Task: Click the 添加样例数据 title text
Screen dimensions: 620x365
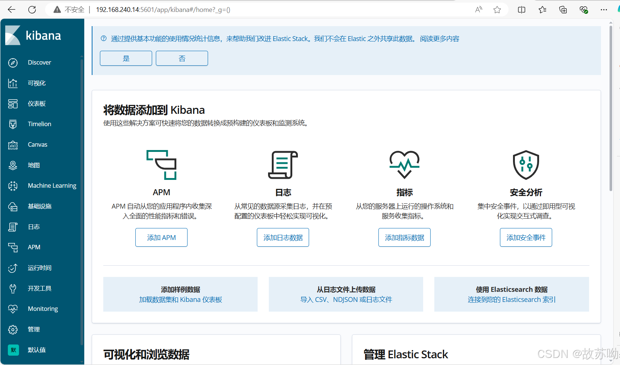Action: pyautogui.click(x=180, y=290)
